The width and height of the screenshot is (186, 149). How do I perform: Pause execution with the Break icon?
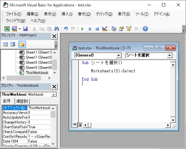tap(90, 29)
